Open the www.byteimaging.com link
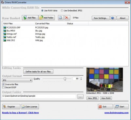The width and height of the screenshot is (131, 120). (x=117, y=113)
